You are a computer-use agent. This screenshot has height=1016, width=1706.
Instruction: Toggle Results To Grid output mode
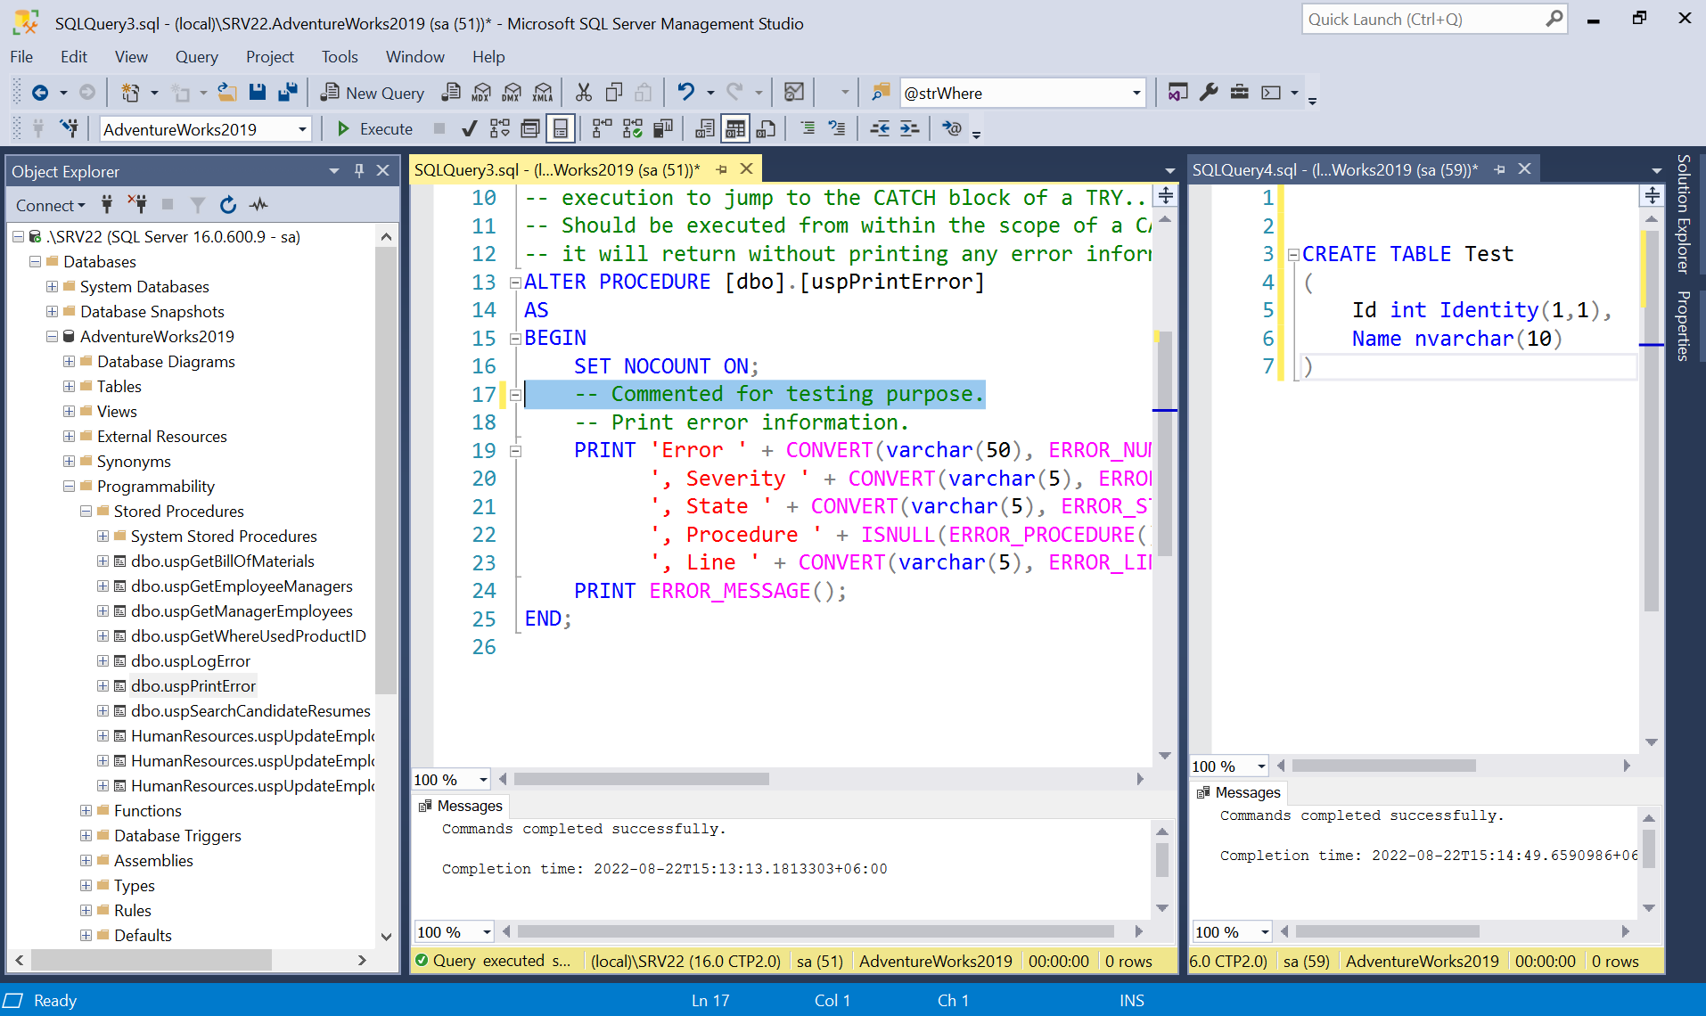pos(734,128)
